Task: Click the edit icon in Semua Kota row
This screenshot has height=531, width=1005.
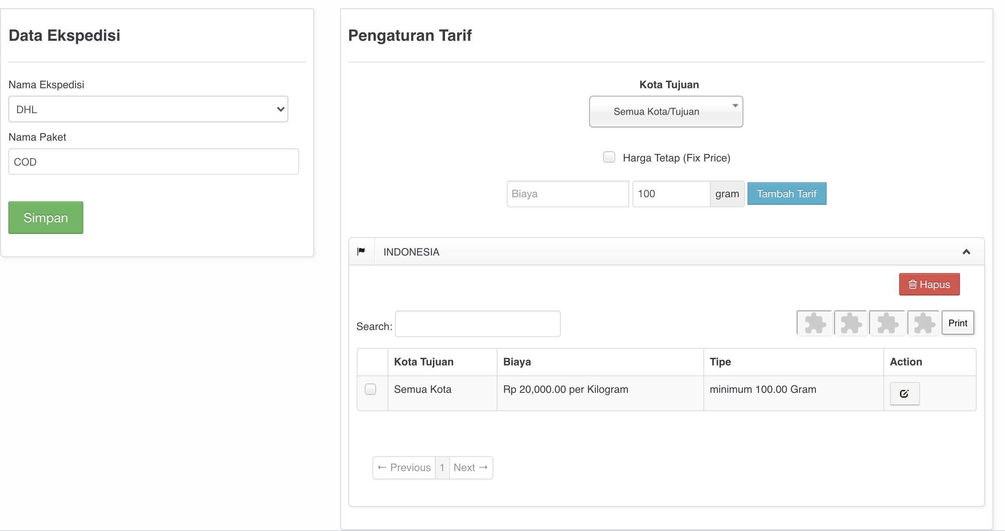Action: pos(904,394)
